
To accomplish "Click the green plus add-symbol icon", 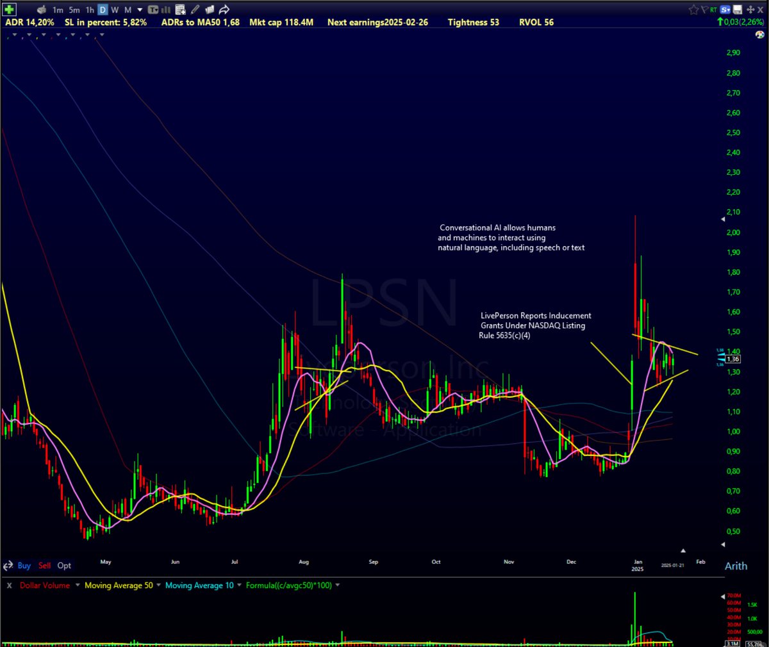I will tap(9, 10).
